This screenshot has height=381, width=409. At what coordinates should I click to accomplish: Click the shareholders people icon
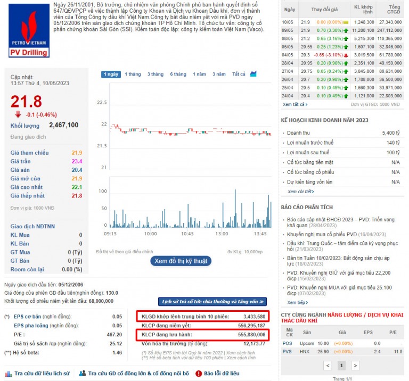coord(83,374)
